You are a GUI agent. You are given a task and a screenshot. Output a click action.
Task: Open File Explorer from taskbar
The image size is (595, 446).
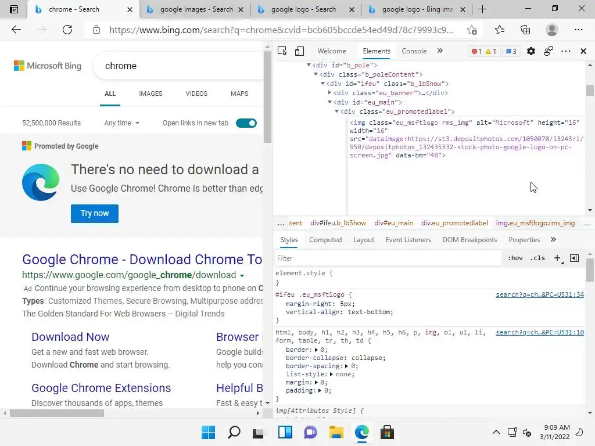click(x=336, y=432)
